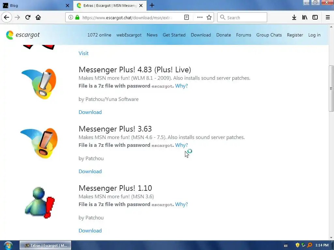The width and height of the screenshot is (334, 250).
Task: Click the Messenger Plus! 4.83 icon
Action: coord(39,84)
